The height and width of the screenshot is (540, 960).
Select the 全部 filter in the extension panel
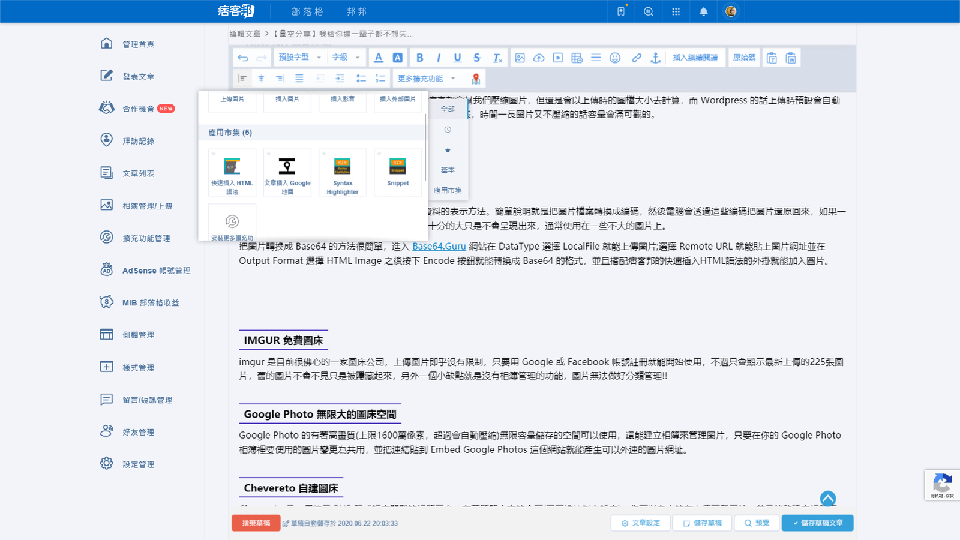click(x=448, y=109)
